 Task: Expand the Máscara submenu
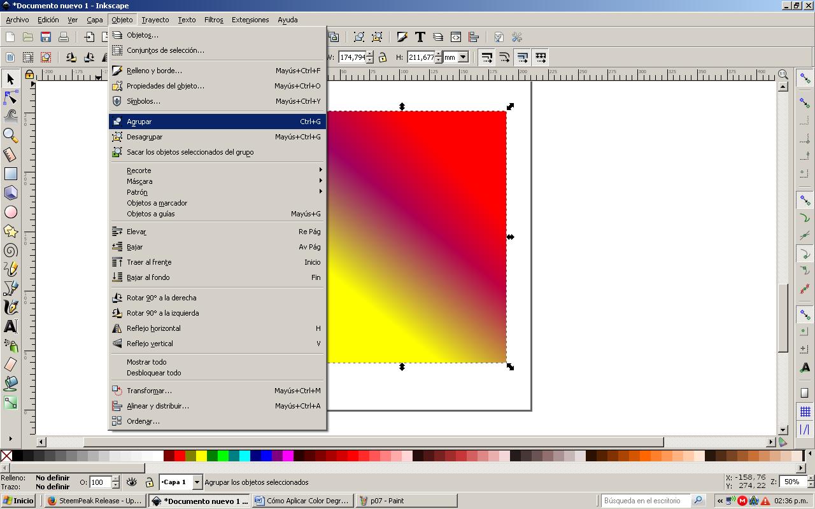pos(217,181)
